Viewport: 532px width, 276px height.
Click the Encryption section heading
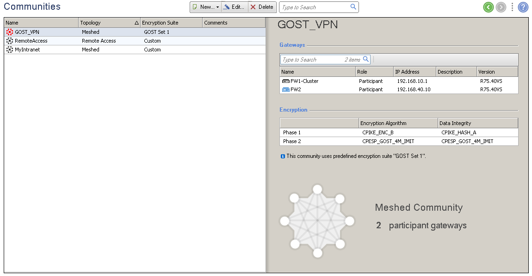click(x=293, y=110)
